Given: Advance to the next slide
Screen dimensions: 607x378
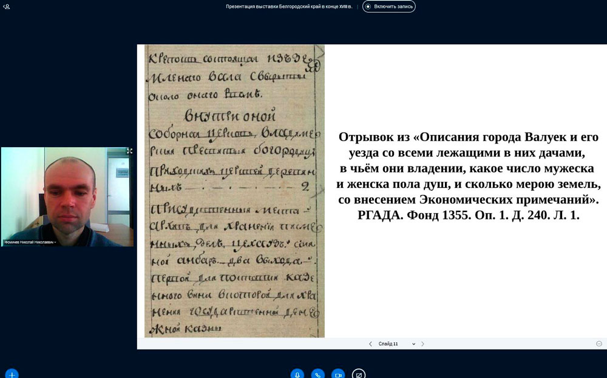Looking at the screenshot, I should (x=423, y=344).
